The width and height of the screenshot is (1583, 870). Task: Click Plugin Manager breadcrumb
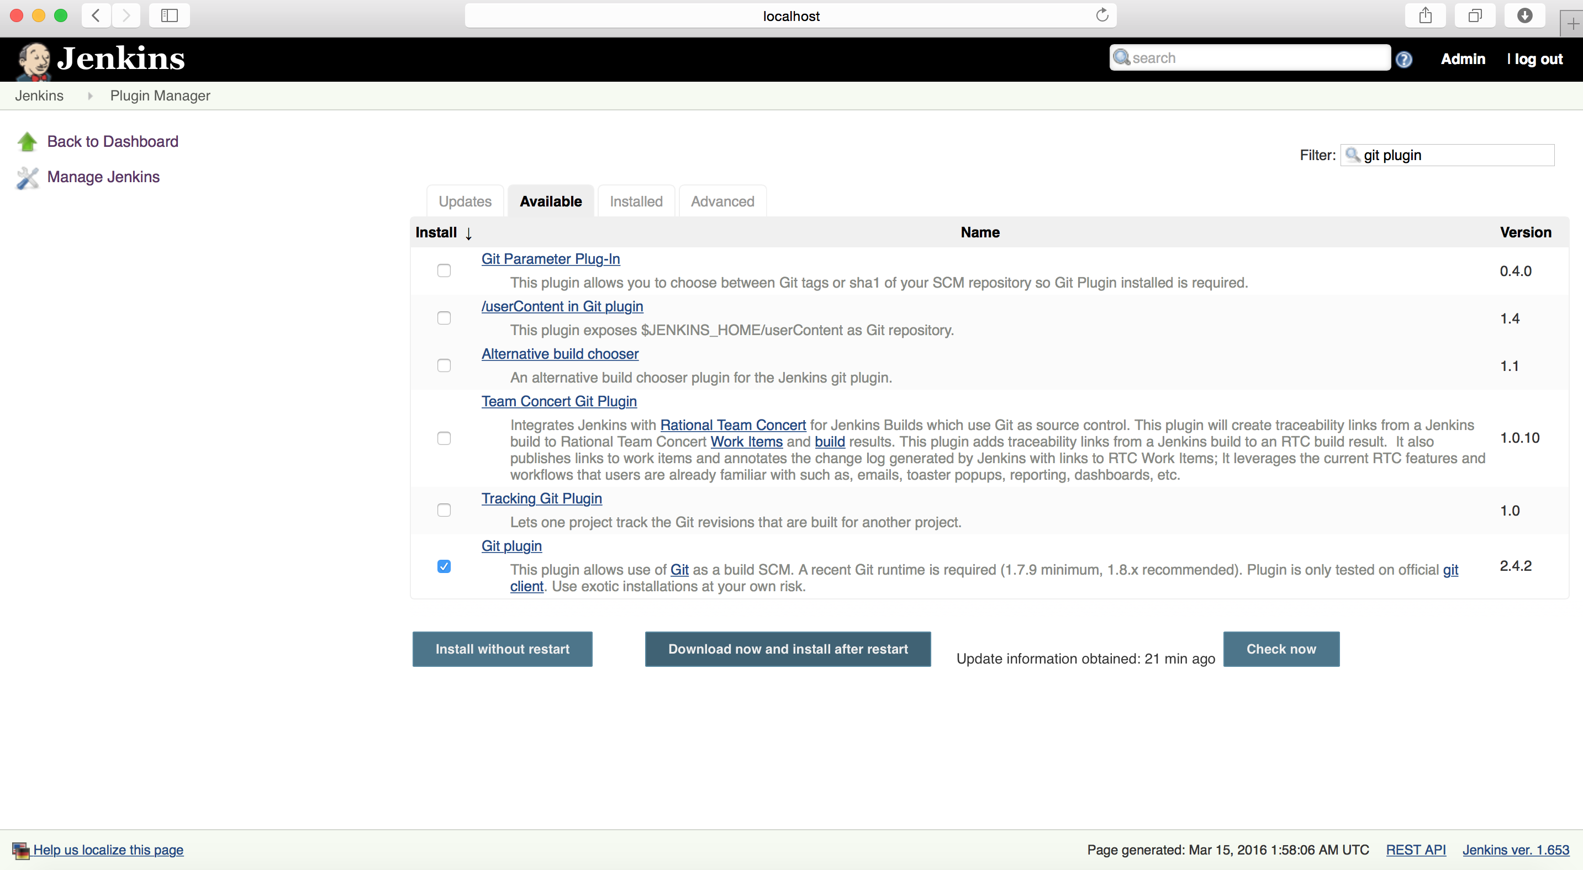click(x=160, y=96)
